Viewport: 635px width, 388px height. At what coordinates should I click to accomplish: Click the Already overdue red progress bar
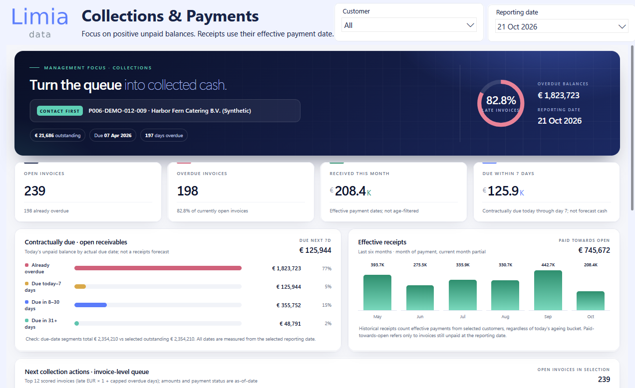(x=158, y=268)
